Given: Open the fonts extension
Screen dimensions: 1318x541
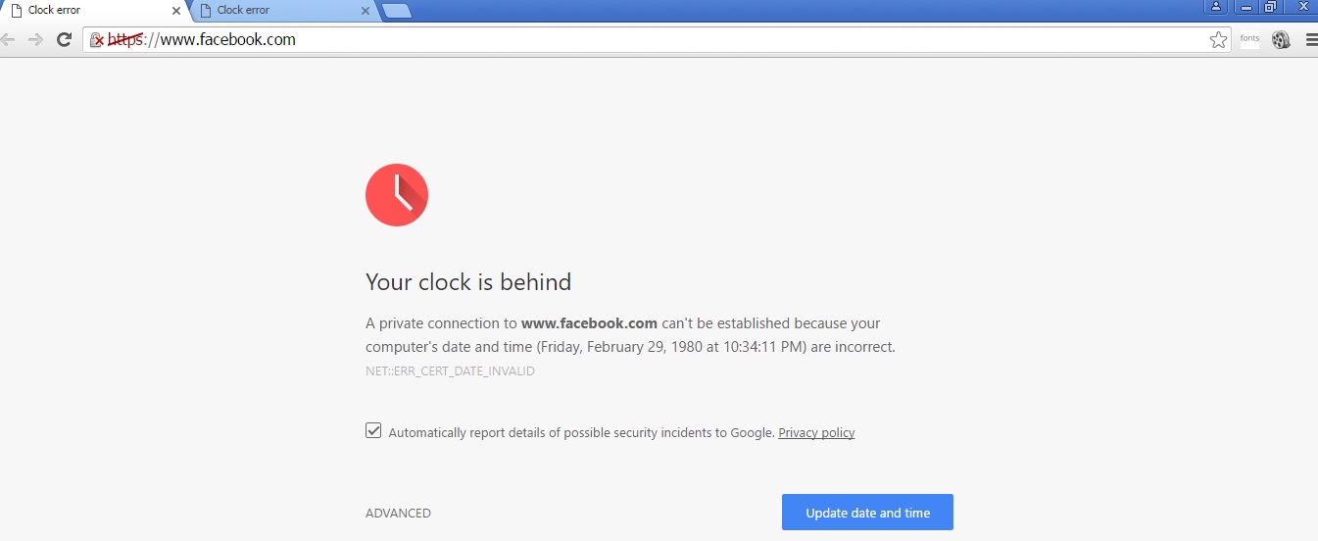Looking at the screenshot, I should pyautogui.click(x=1249, y=39).
